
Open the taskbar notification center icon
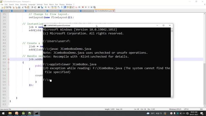202,113
